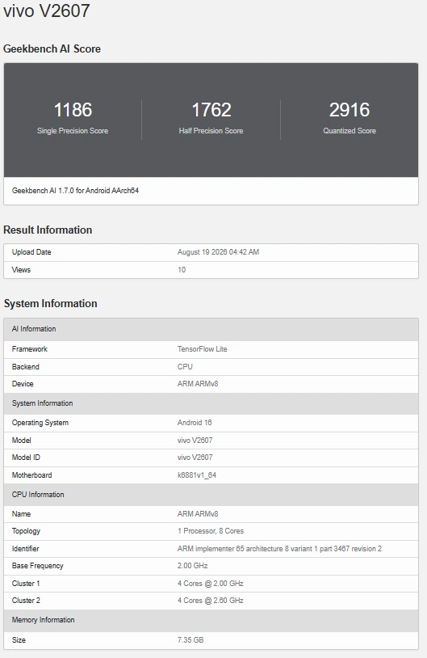Select the 'Result Information' heading
Screen dimensions: 427x658
48,230
